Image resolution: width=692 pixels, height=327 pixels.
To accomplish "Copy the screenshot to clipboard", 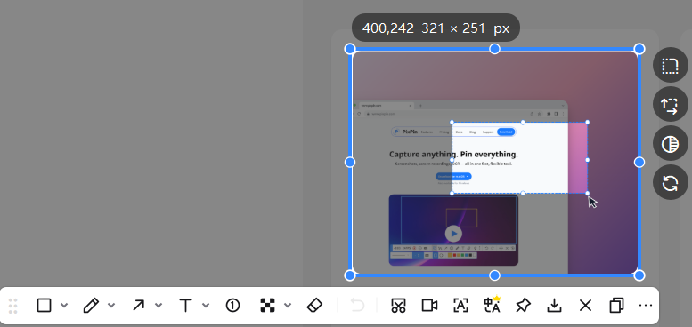I will (x=616, y=305).
